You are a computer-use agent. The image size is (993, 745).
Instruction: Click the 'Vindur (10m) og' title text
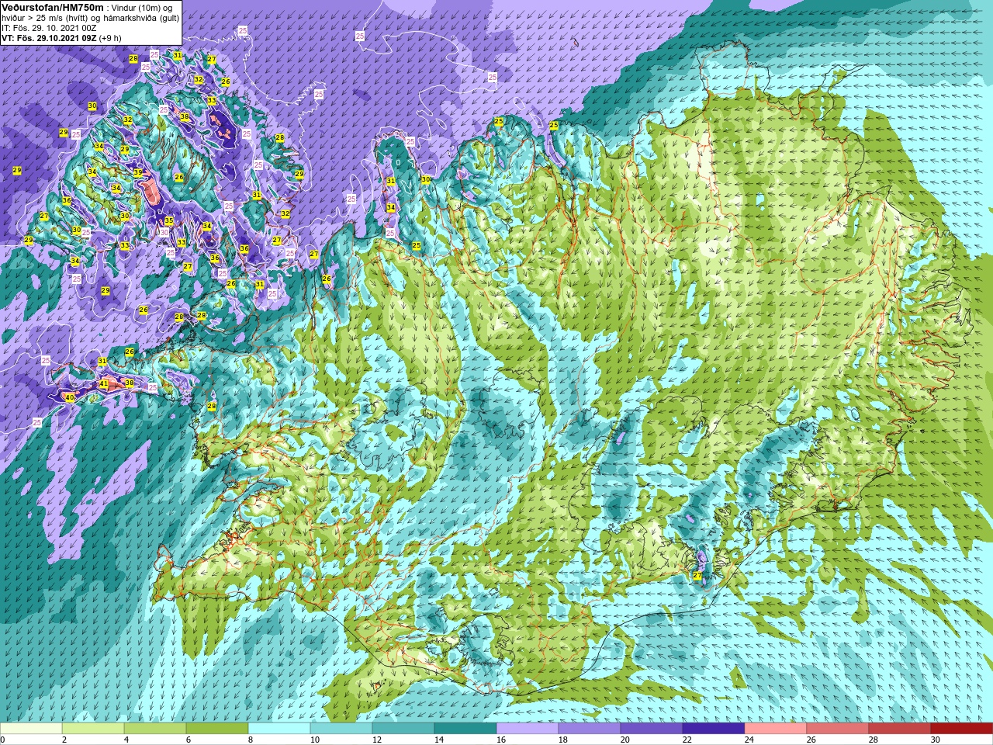pos(143,8)
